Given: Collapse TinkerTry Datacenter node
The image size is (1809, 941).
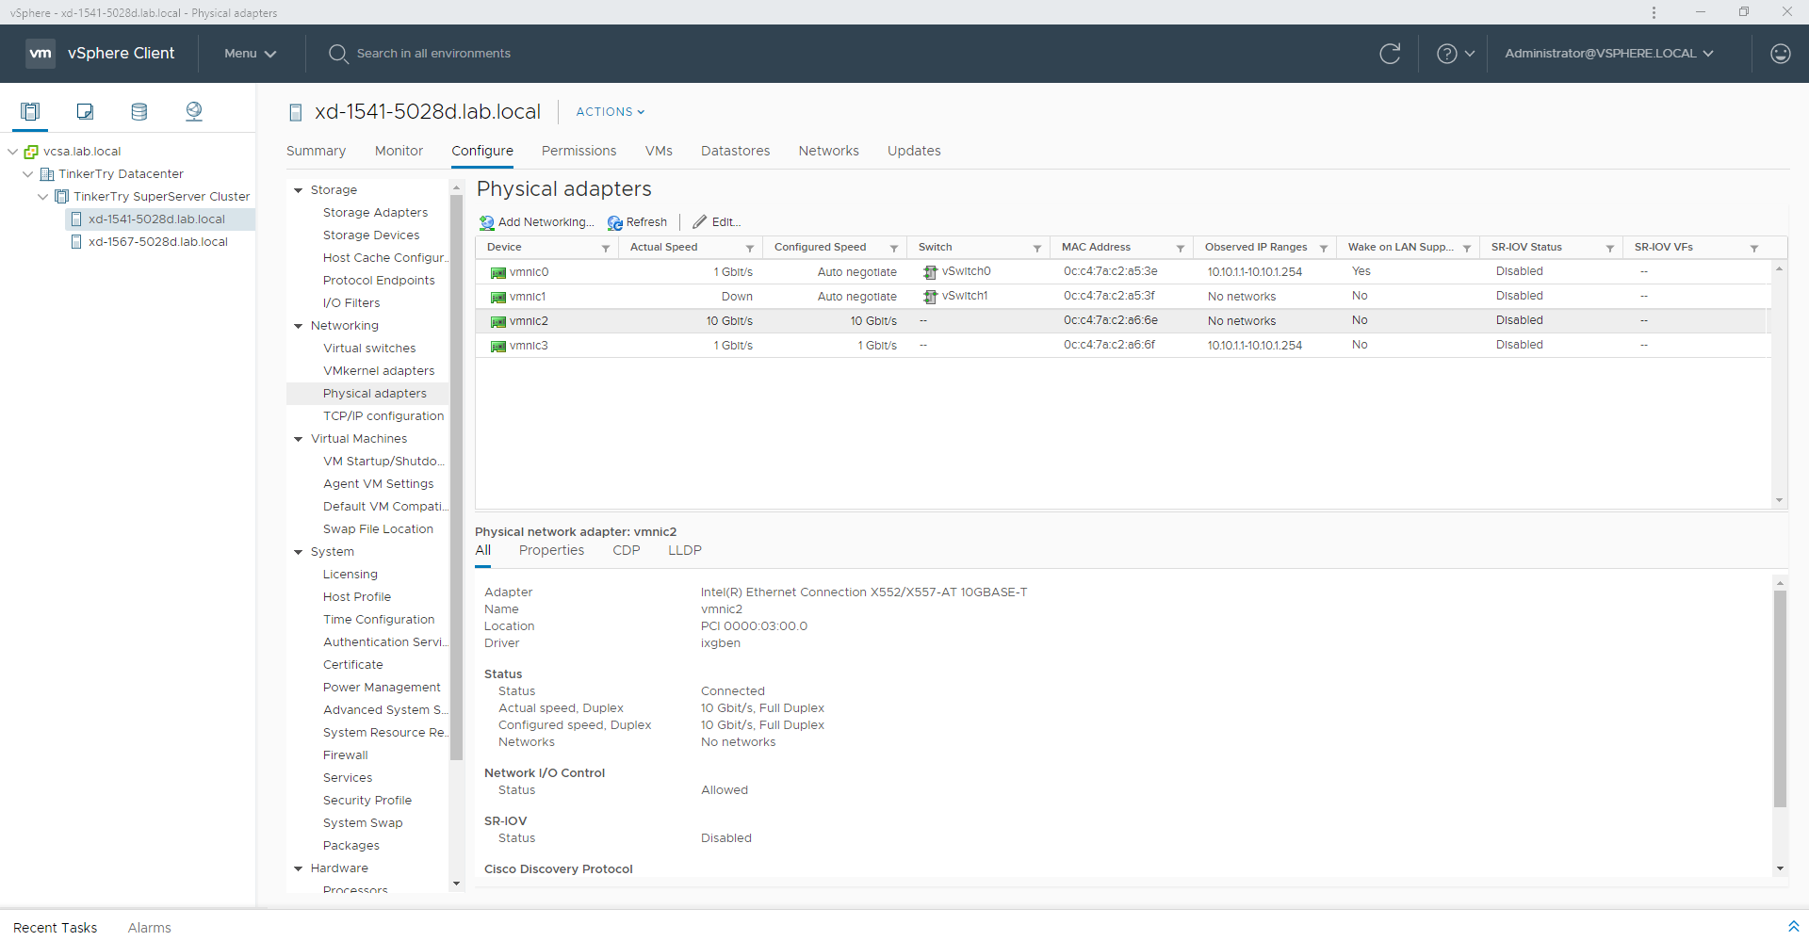Looking at the screenshot, I should click(x=27, y=174).
